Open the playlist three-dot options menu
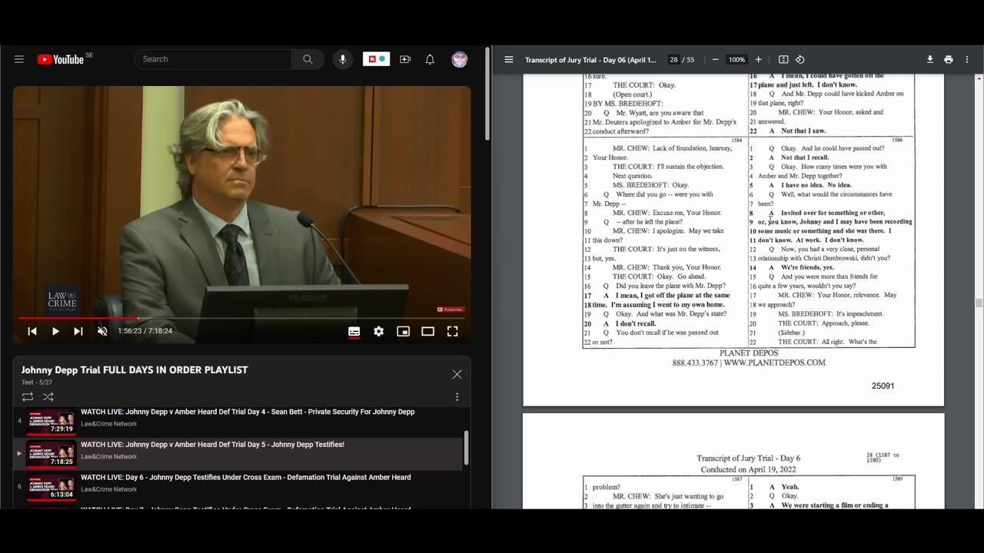The image size is (984, 553). click(457, 397)
